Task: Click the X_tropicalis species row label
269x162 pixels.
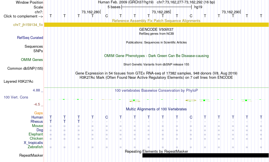Action: (33, 143)
